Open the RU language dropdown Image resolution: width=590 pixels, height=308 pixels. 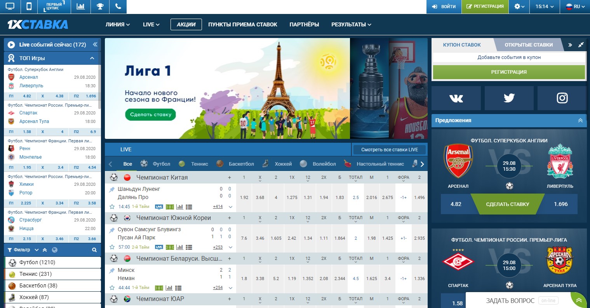[x=575, y=7]
